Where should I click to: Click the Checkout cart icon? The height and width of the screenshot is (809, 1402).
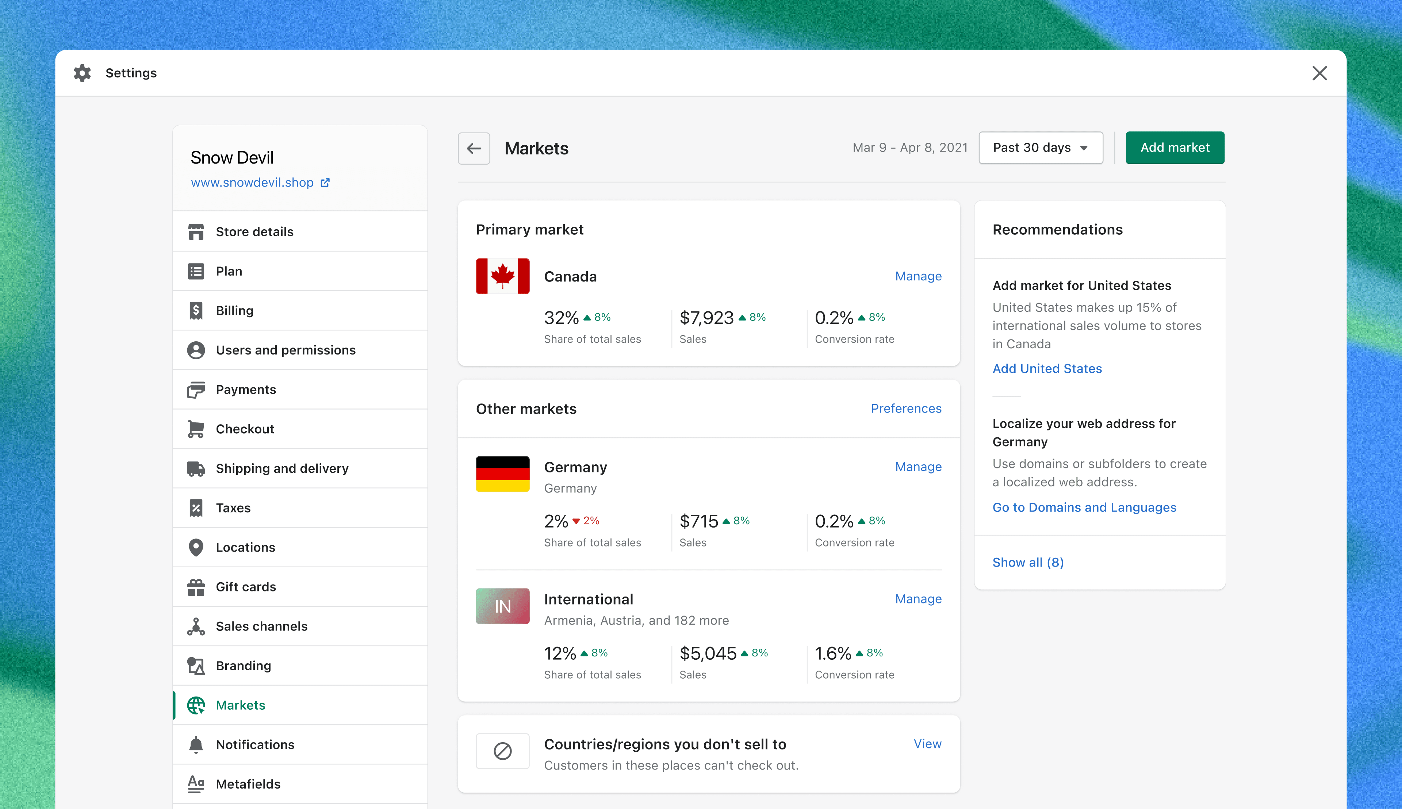click(x=196, y=429)
